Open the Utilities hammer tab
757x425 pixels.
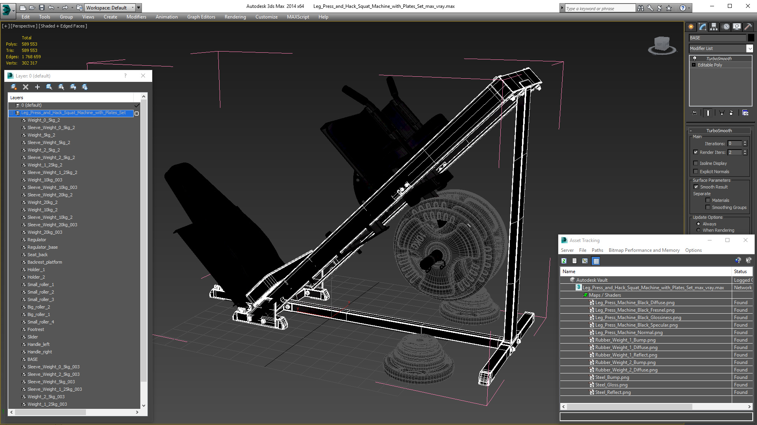coord(748,27)
